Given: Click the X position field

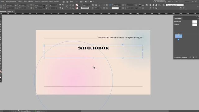Looking at the screenshot, I should pos(10,5).
